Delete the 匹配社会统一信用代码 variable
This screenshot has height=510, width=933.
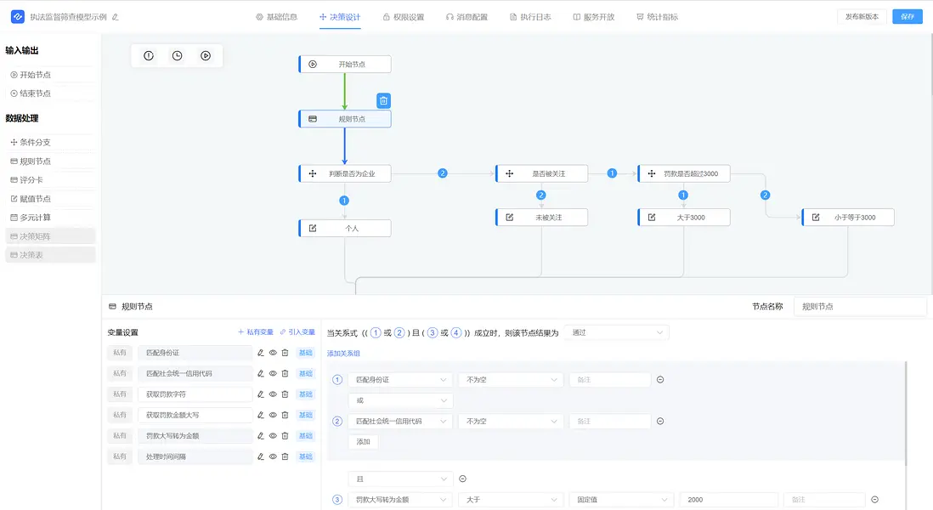click(285, 374)
